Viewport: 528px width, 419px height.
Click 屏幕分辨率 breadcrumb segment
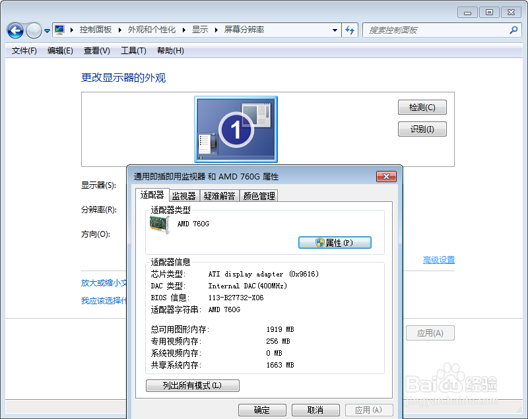coord(244,30)
